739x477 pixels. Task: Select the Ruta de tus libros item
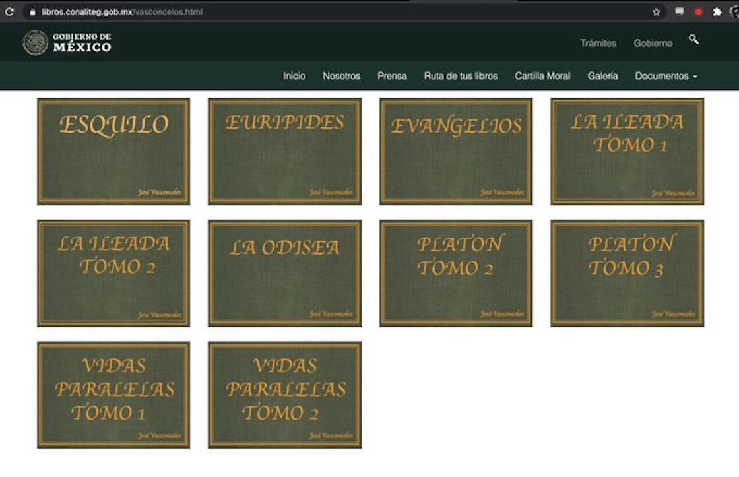coord(461,76)
